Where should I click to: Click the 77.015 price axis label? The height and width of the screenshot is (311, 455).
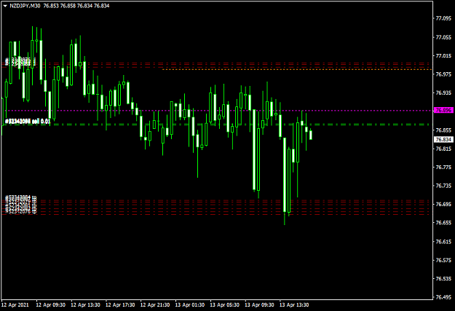click(443, 56)
